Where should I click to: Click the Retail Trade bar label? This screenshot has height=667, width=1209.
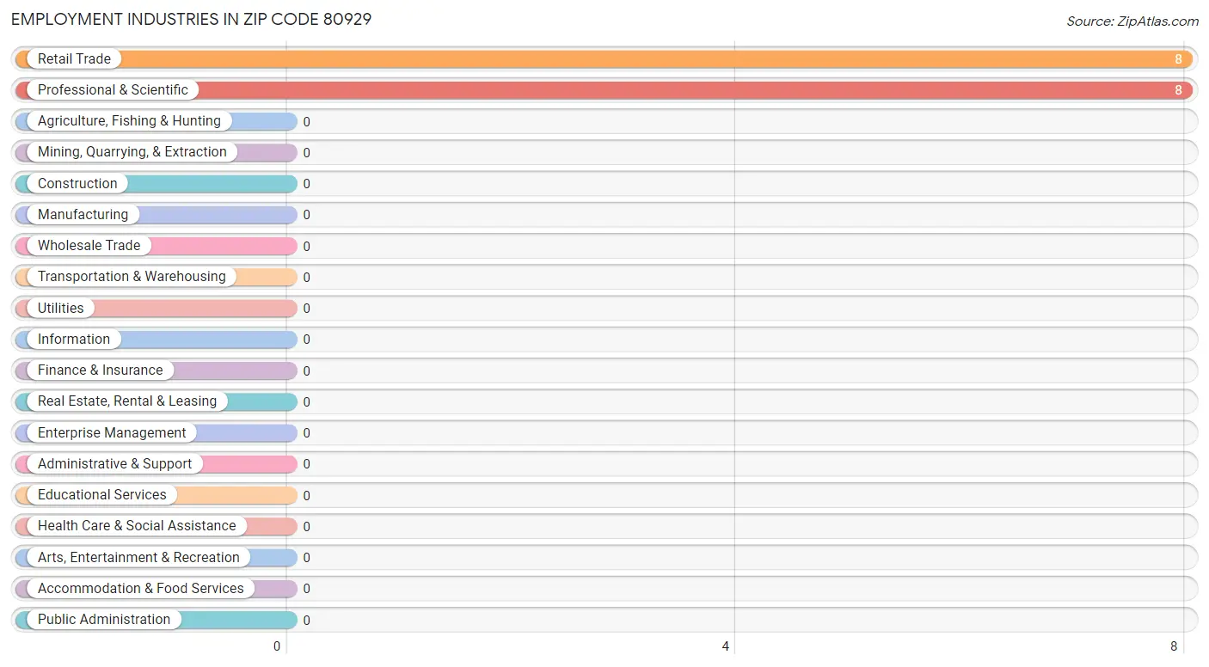[74, 58]
